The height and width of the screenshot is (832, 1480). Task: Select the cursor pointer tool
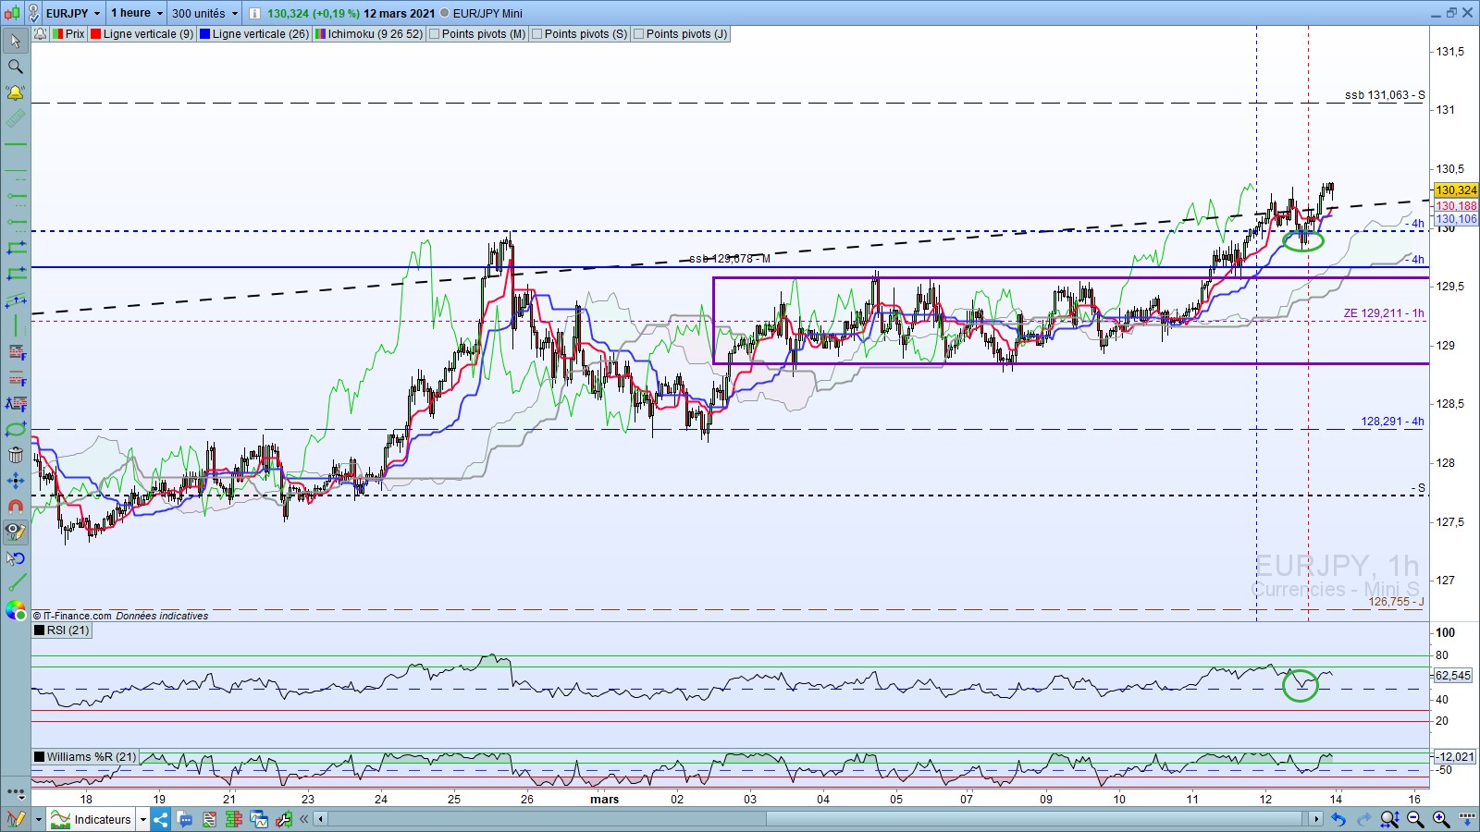pos(16,41)
